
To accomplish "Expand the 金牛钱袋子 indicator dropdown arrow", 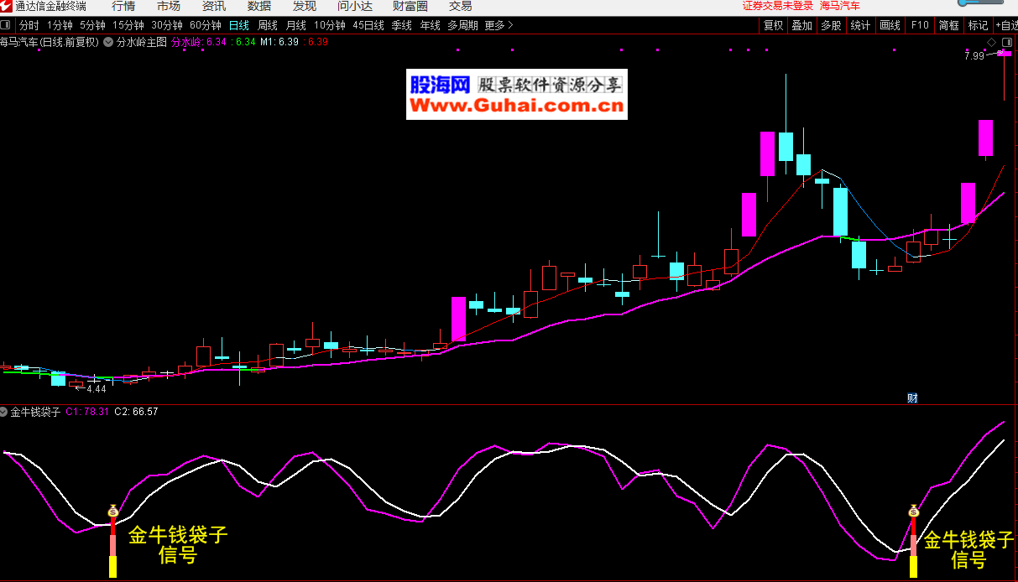I will pyautogui.click(x=4, y=412).
